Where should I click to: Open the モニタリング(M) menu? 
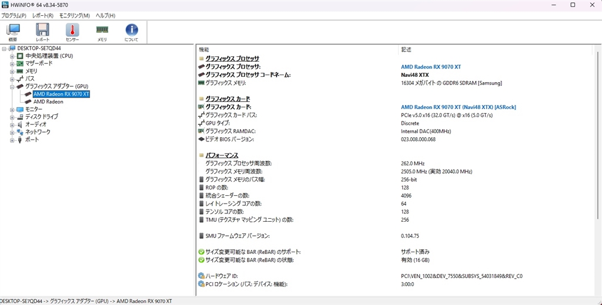[x=75, y=16]
